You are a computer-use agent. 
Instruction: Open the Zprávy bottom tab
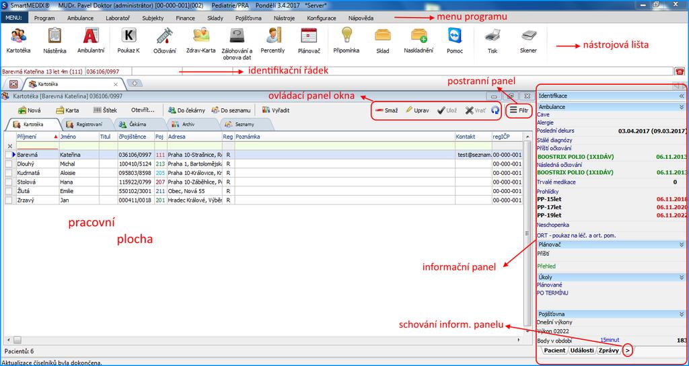click(608, 350)
